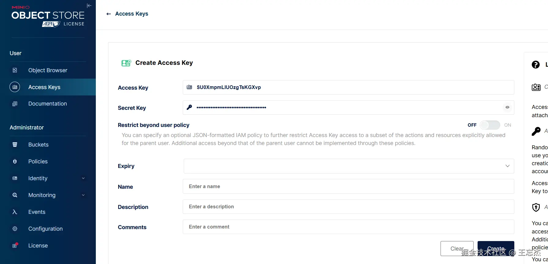Viewport: 548px width, 264px height.
Task: Click the License icon with red dot
Action: 15,246
